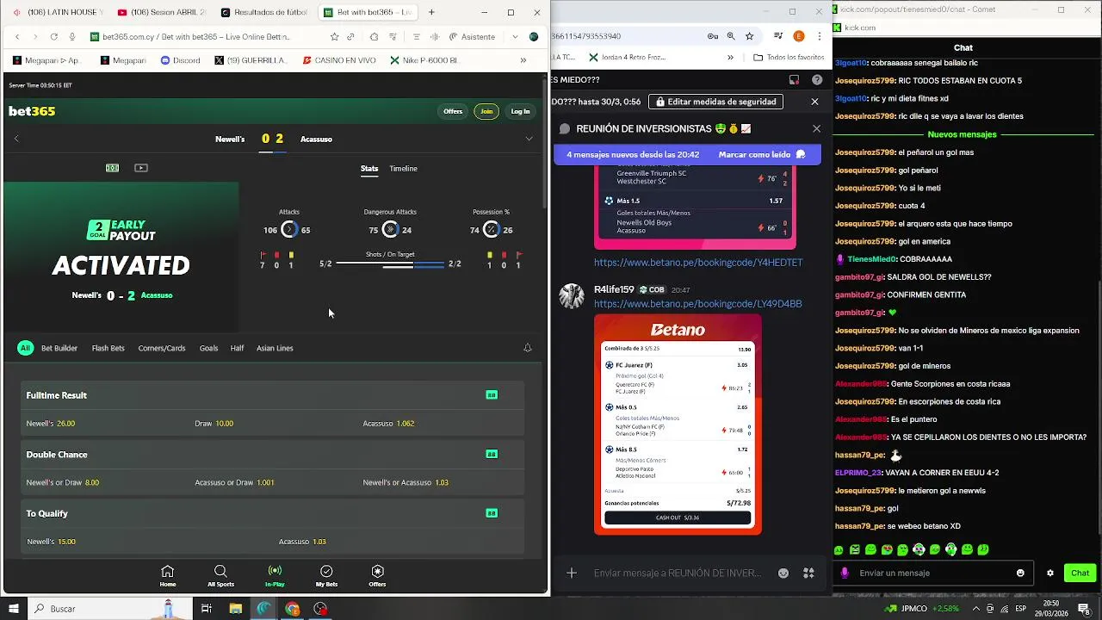Open Kick chat emote picker smiley

(1020, 573)
